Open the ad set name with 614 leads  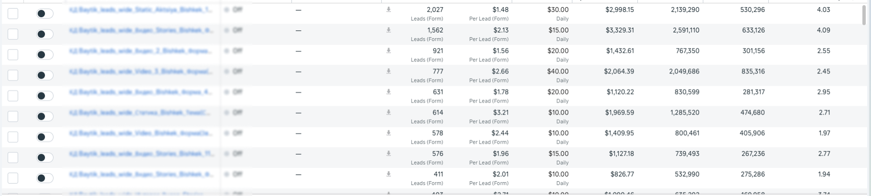click(140, 113)
